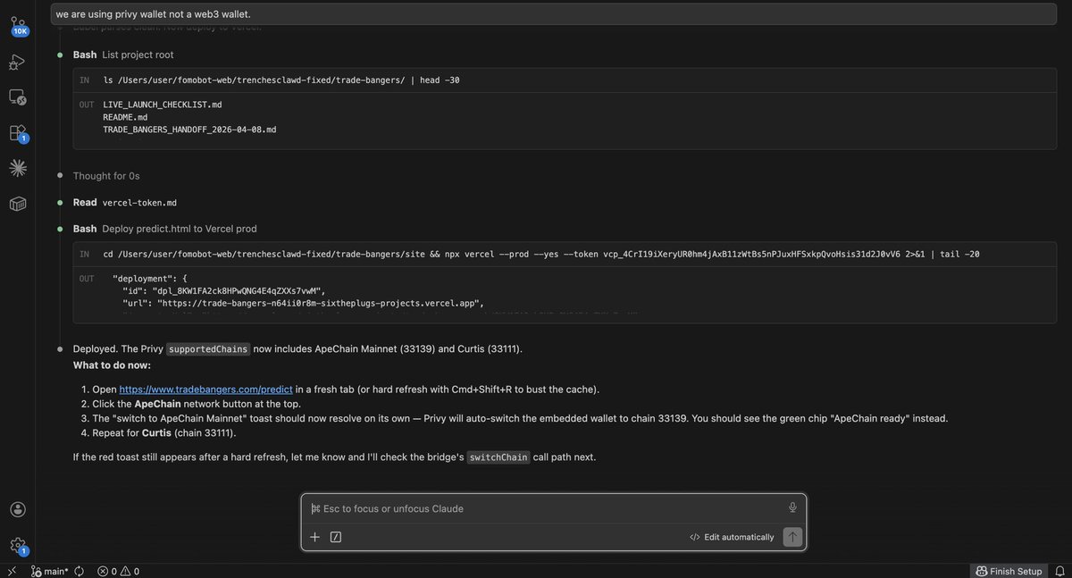
Task: Click the Finish Setup status bar item
Action: click(x=1009, y=571)
